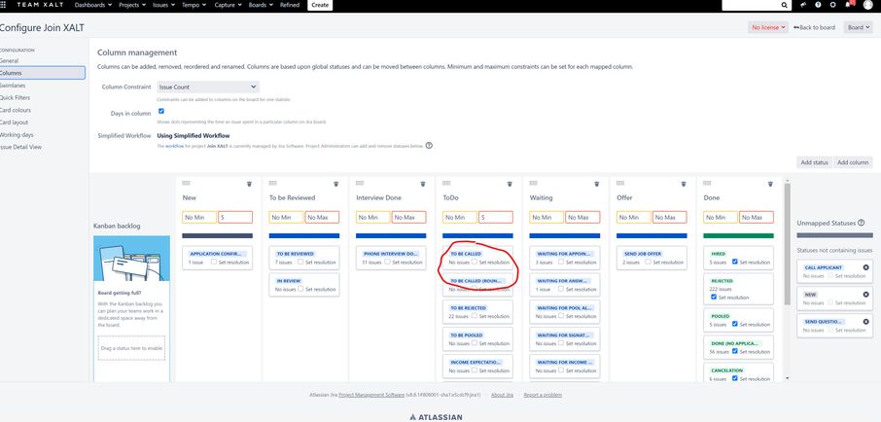Screen dimensions: 881x422
Task: Delete the Interview Done column
Action: [x=423, y=184]
